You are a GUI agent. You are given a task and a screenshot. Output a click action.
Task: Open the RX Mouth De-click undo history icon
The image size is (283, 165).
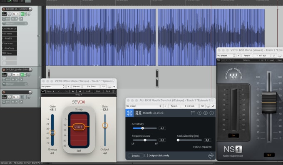pos(199,113)
